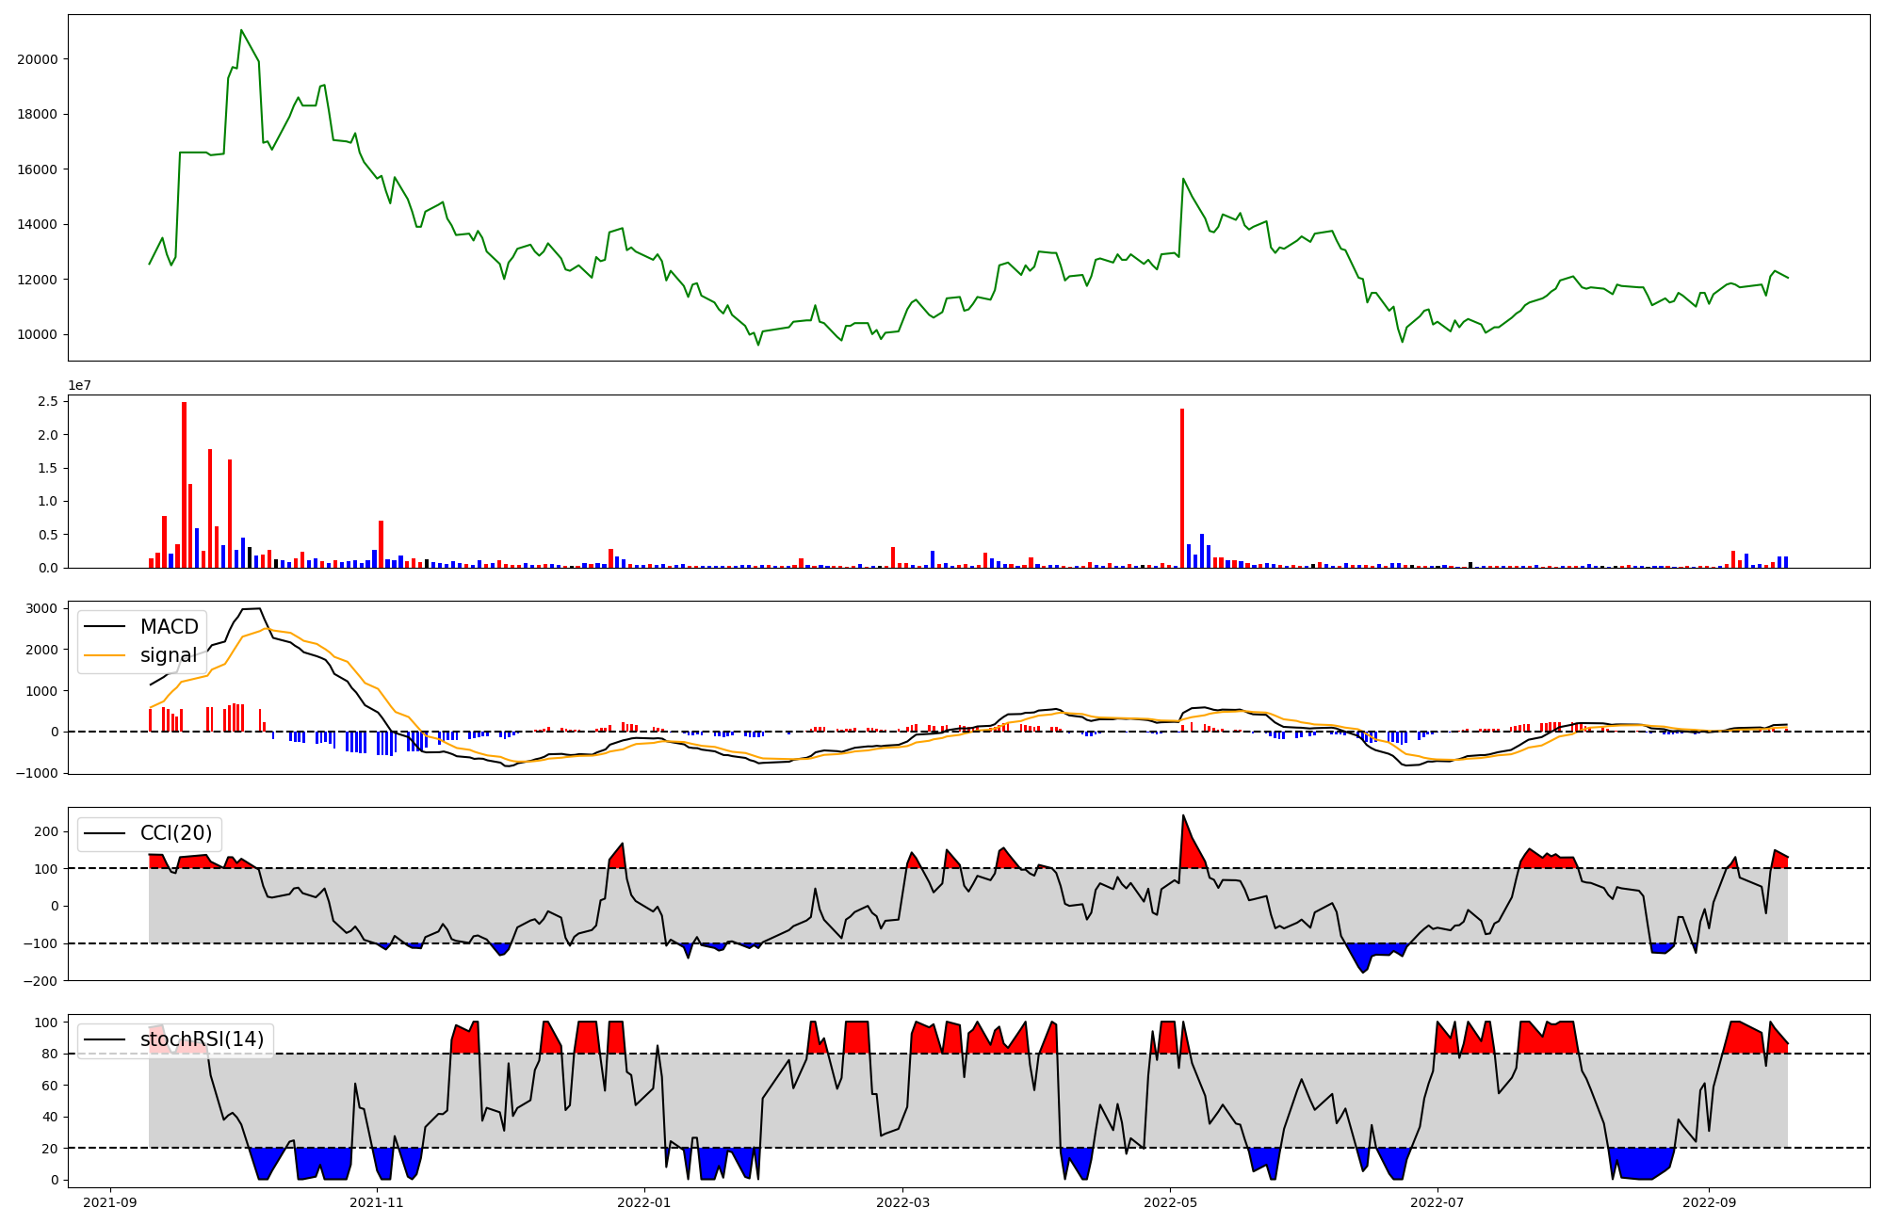This screenshot has height=1224, width=1884.
Task: Click the orange signal legend line
Action: coord(105,655)
